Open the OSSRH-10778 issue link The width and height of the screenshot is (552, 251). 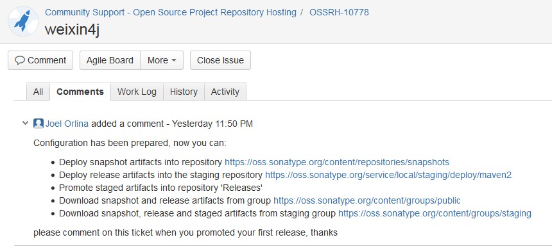tap(339, 12)
